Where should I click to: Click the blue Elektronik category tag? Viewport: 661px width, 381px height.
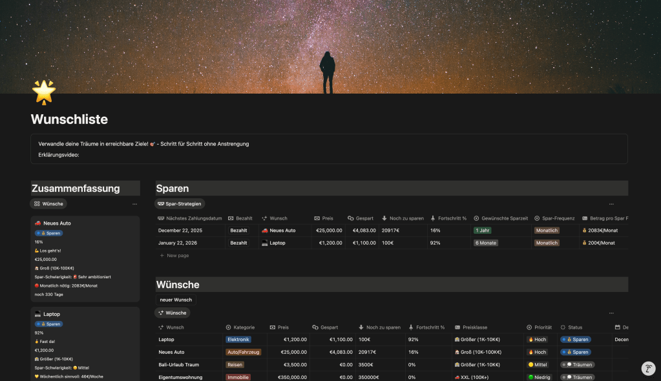pyautogui.click(x=238, y=340)
